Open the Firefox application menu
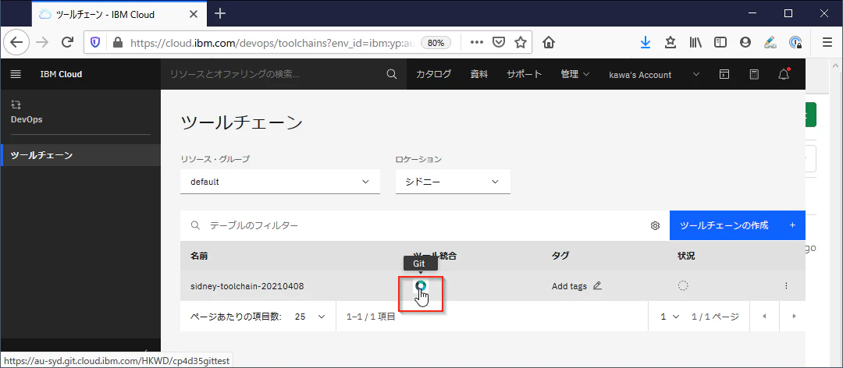This screenshot has width=843, height=368. [x=827, y=42]
